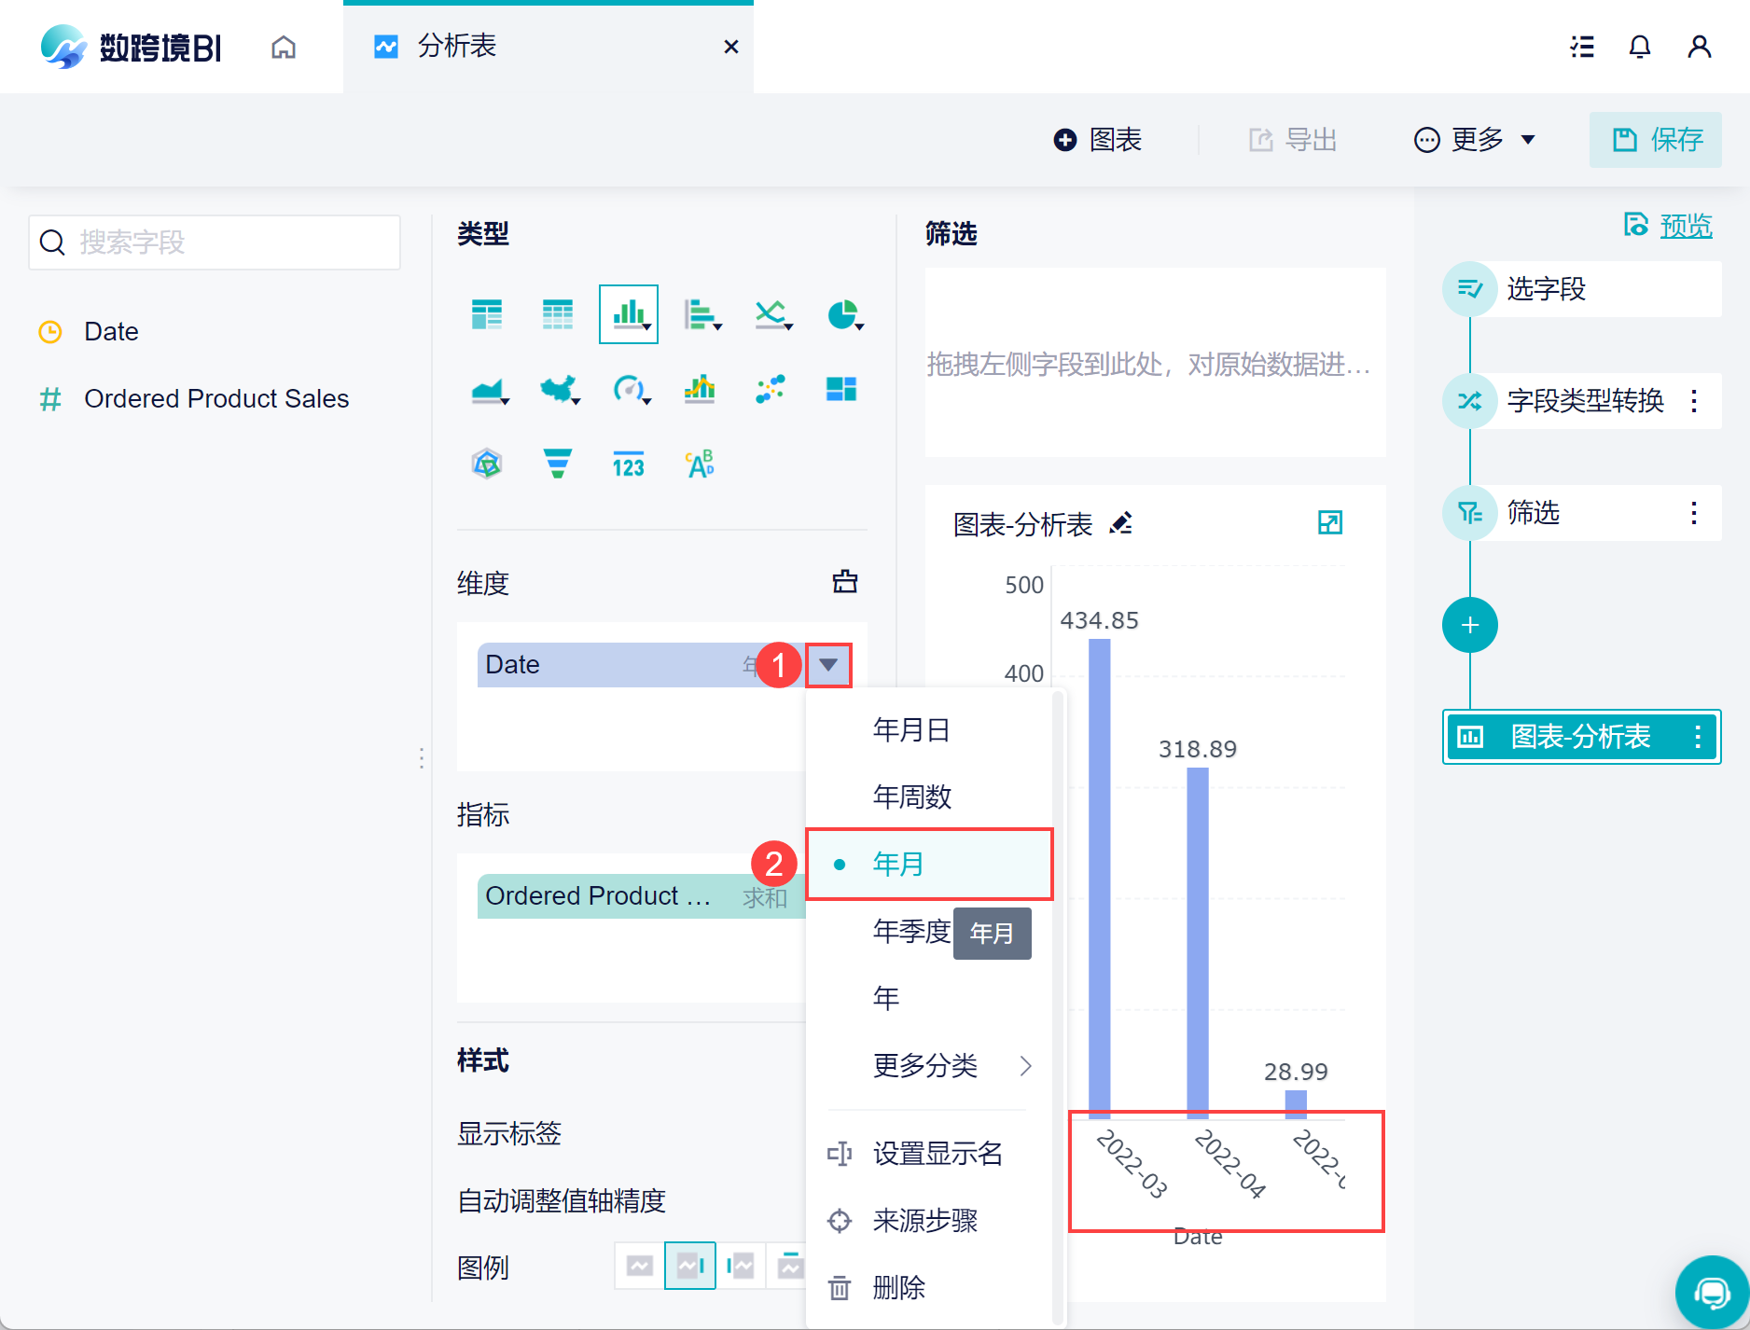
Task: Save with the 保存 button
Action: pyautogui.click(x=1656, y=140)
